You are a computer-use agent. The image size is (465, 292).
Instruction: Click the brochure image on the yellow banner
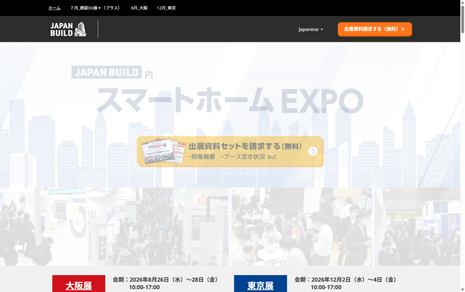pyautogui.click(x=163, y=151)
